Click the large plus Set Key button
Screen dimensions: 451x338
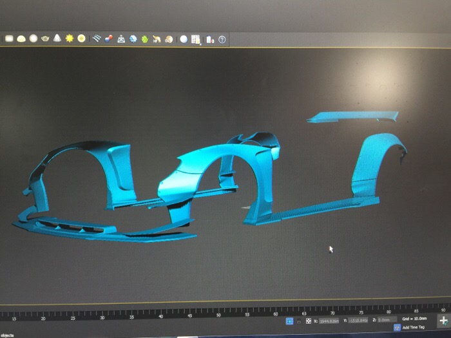[x=443, y=321]
